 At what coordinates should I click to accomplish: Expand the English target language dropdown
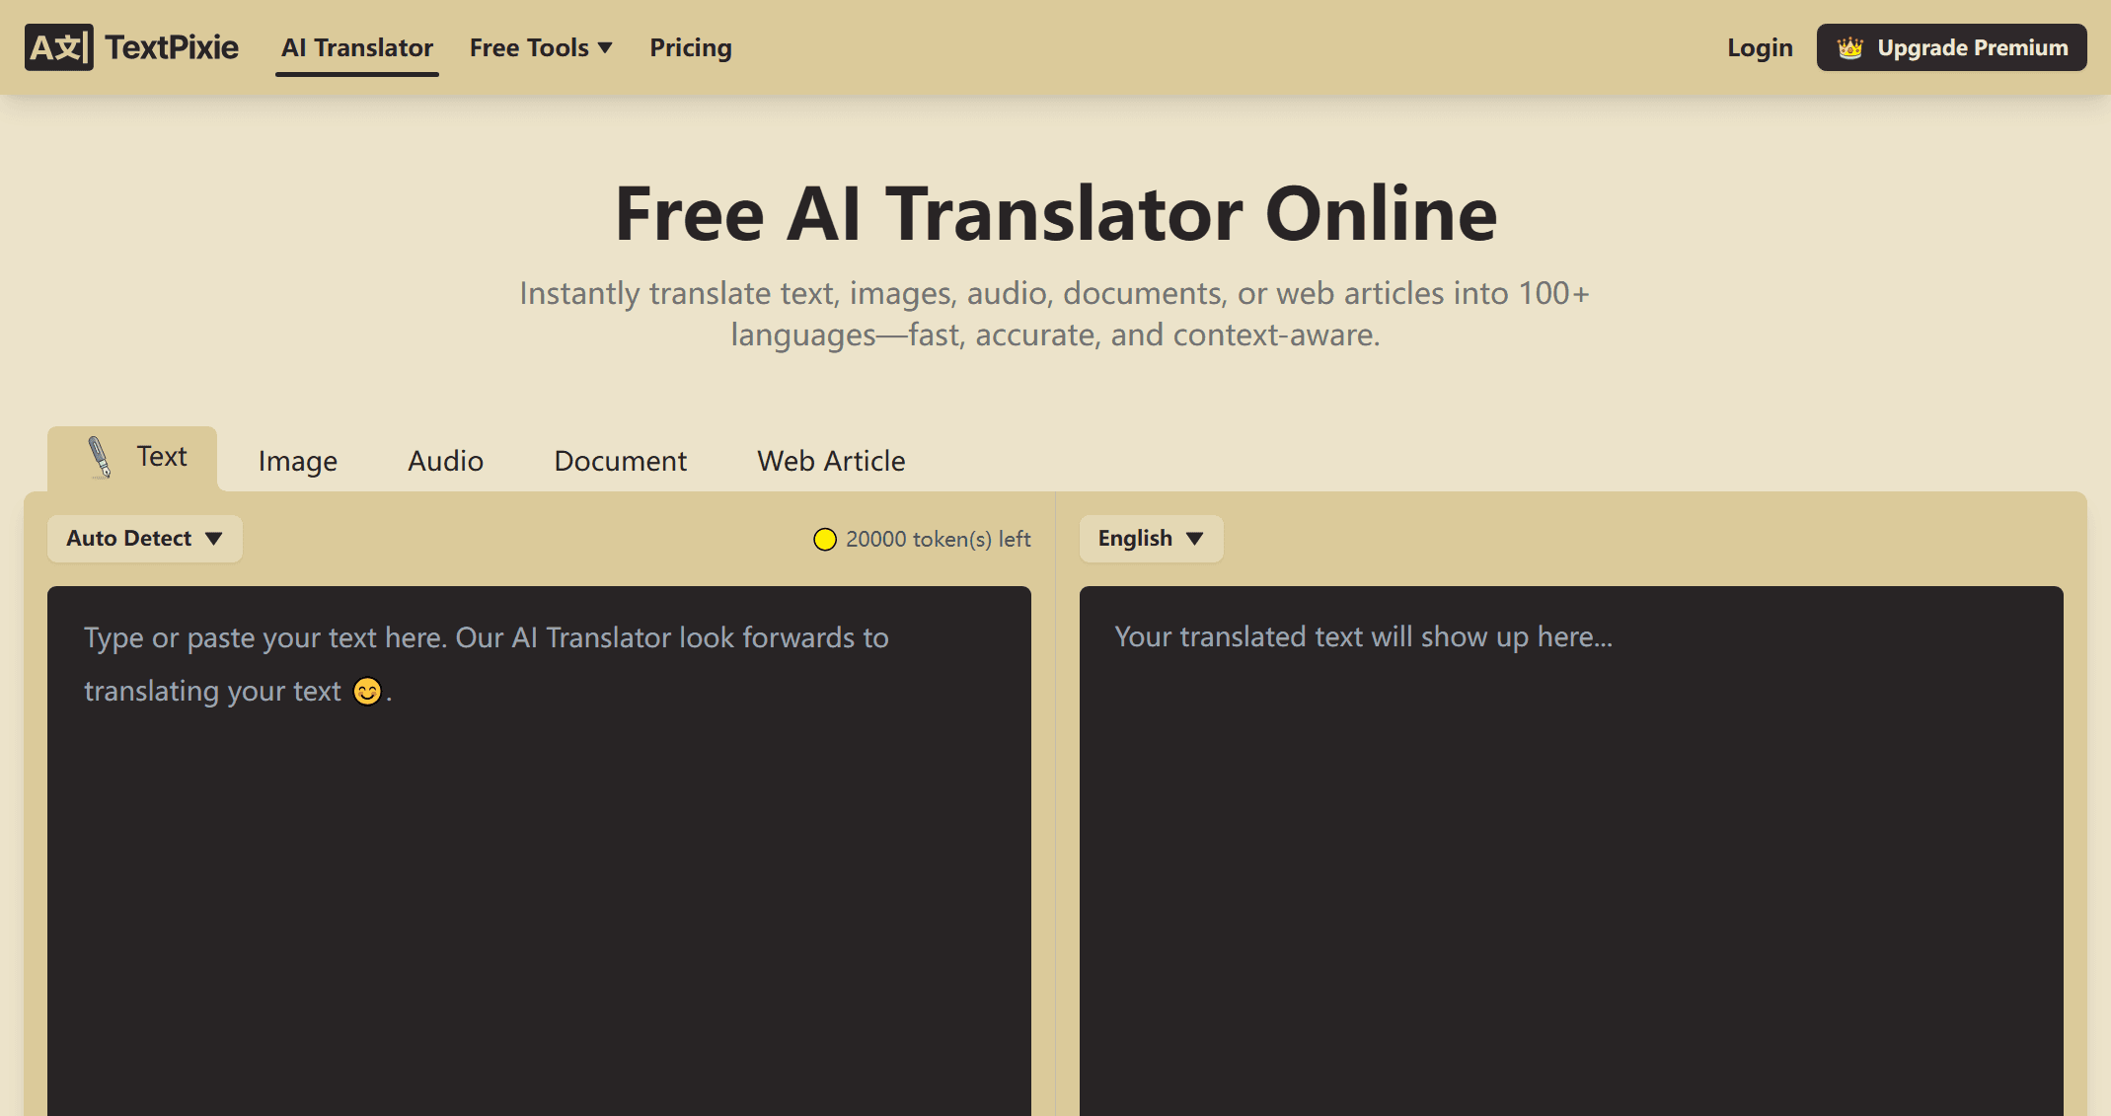click(1150, 539)
